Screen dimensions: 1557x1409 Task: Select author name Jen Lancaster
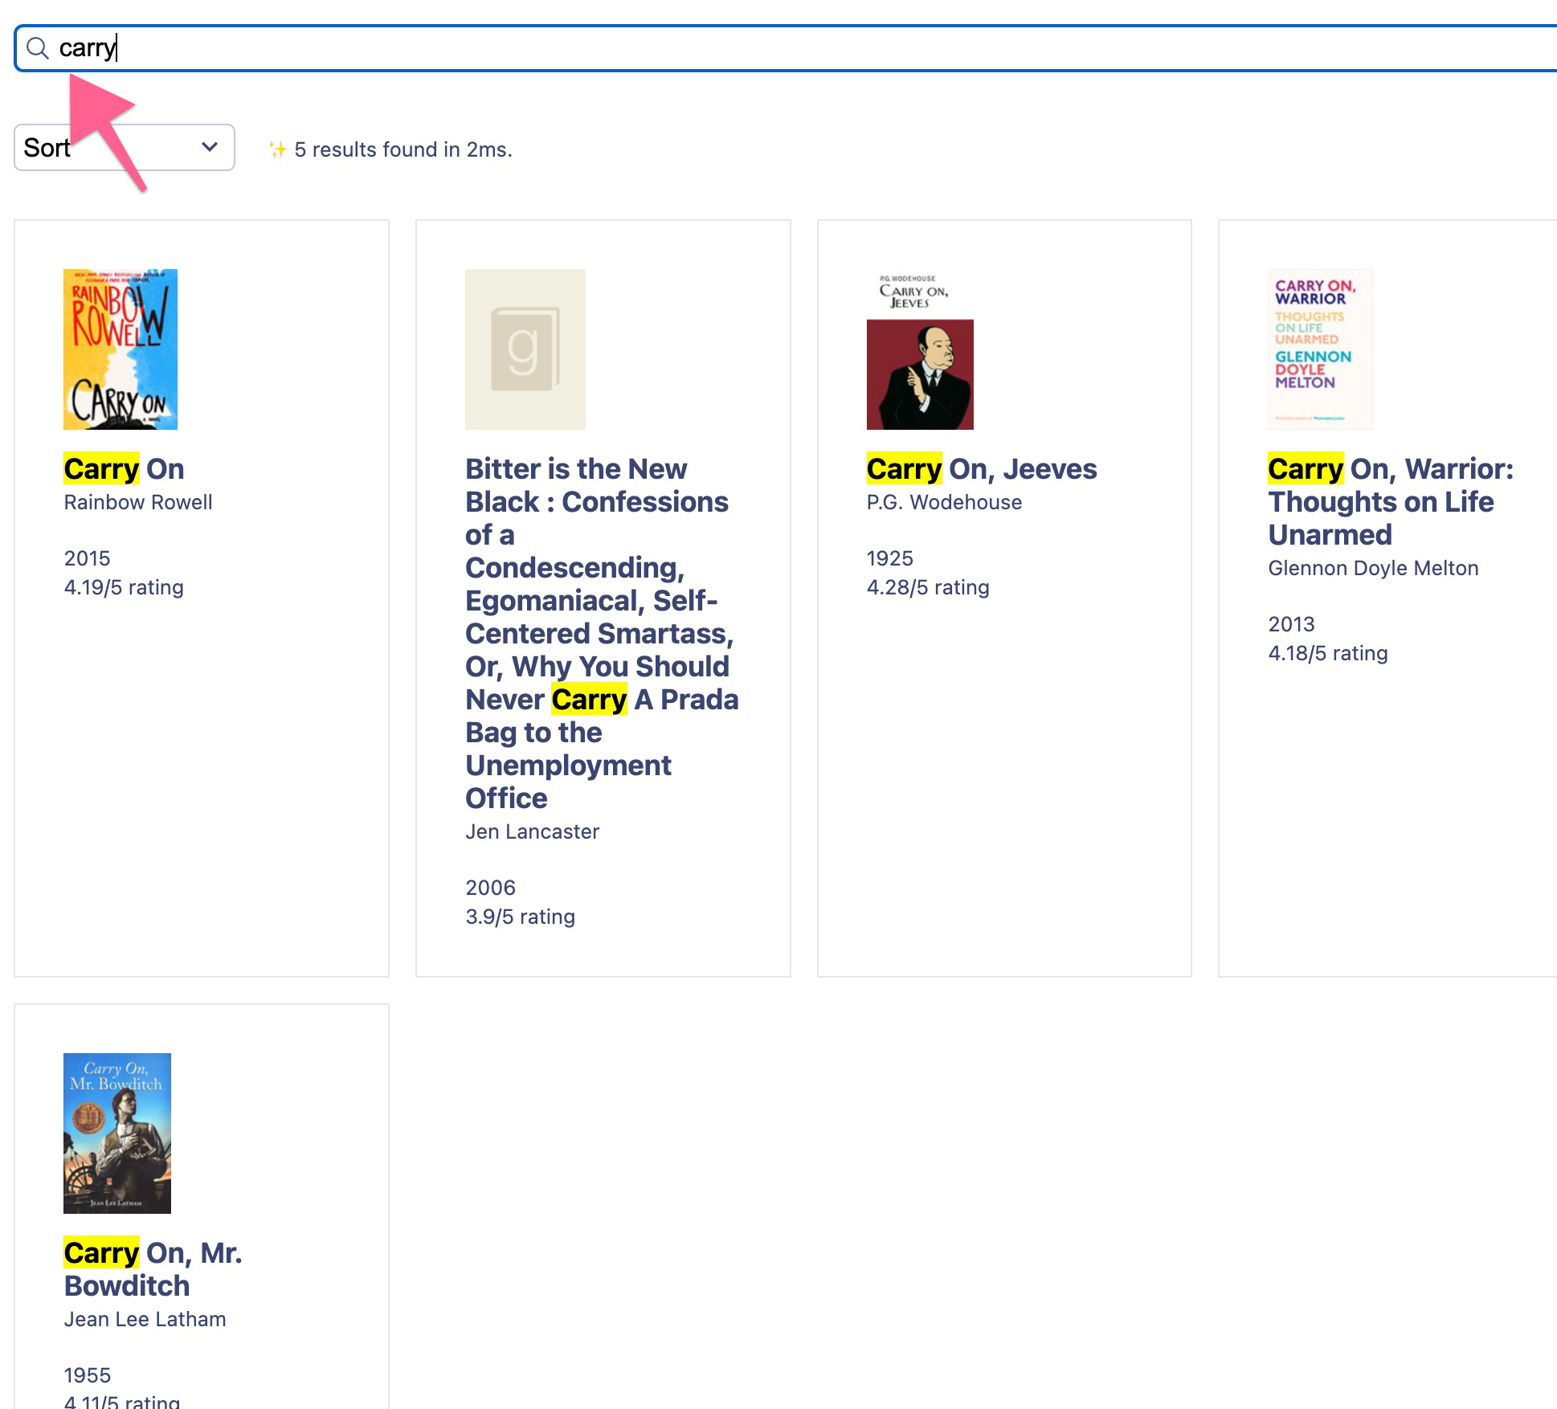532,831
